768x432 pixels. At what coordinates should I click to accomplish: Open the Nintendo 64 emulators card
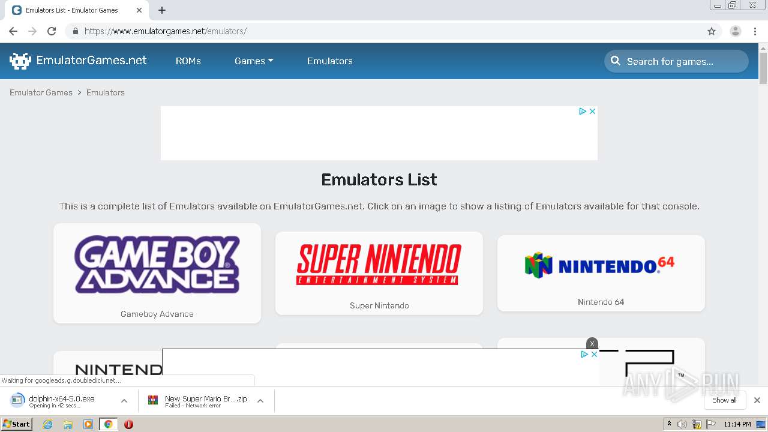601,274
